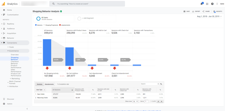Image resolution: width=225 pixels, height=111 pixels.
Task: Collapse the sidebar with the chevron
Action: click(x=27, y=109)
